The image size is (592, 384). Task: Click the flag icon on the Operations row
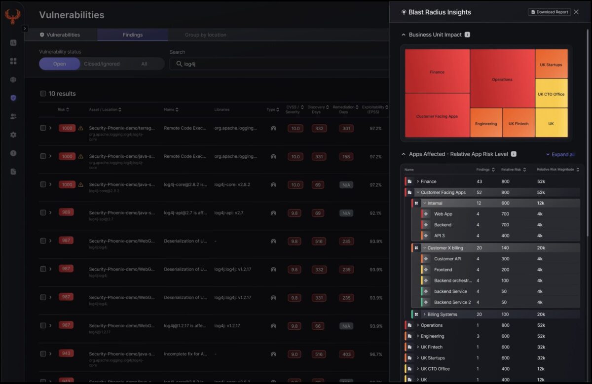pos(410,325)
